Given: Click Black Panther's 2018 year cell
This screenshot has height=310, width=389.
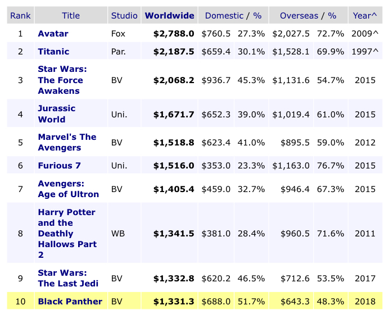Looking at the screenshot, I should tap(365, 302).
